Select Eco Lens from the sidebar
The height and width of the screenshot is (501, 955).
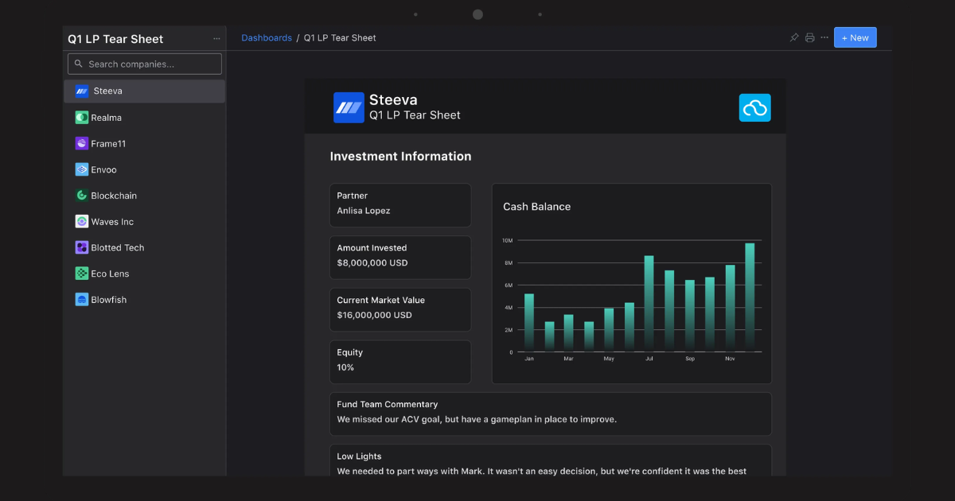[145, 274]
